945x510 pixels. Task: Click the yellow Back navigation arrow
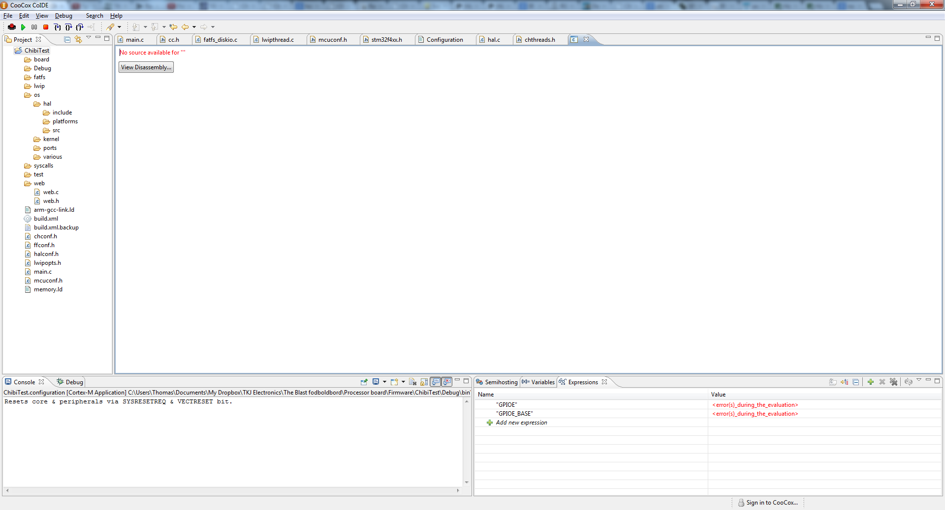185,27
